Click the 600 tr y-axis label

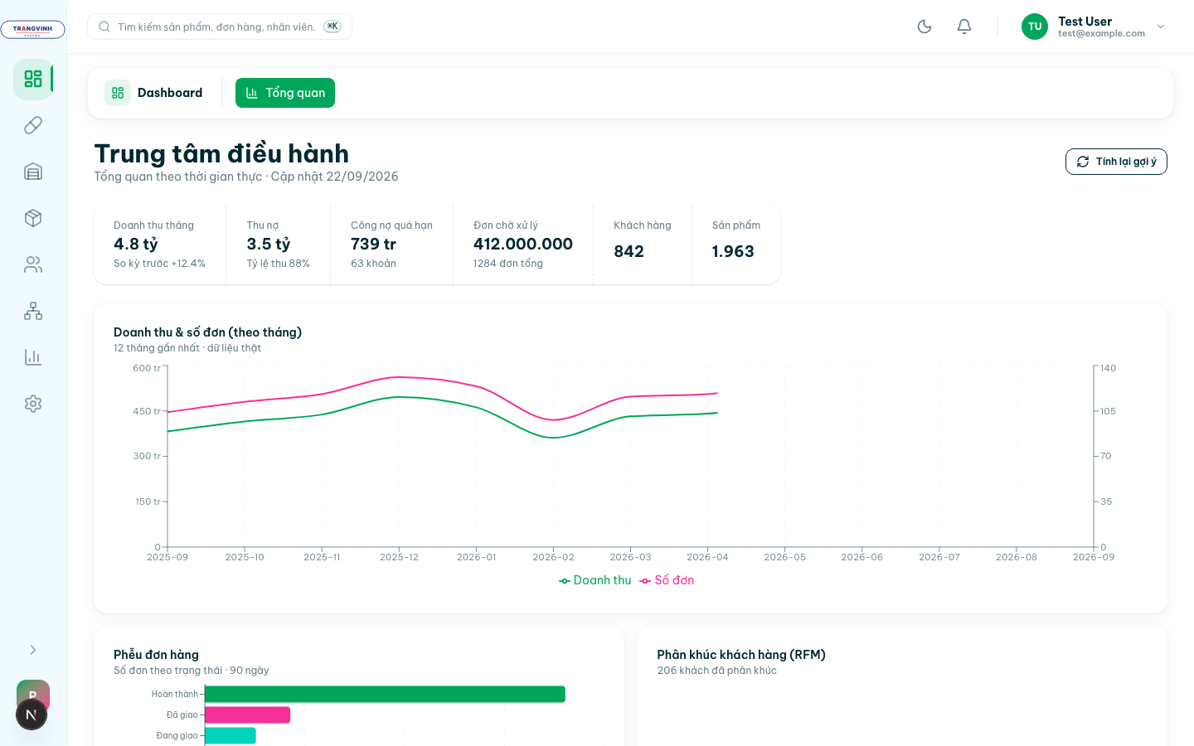pyautogui.click(x=147, y=368)
